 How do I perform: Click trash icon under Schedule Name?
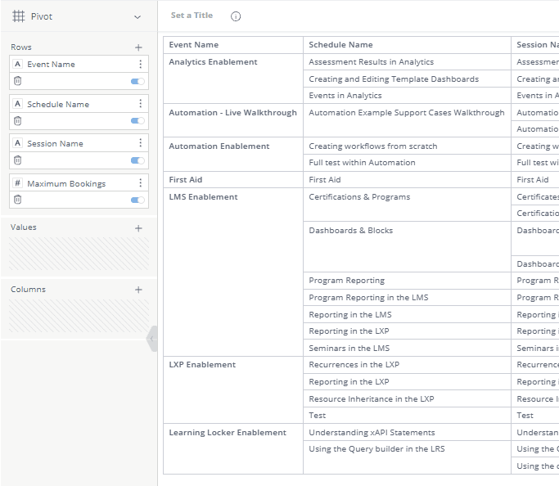[x=17, y=120]
